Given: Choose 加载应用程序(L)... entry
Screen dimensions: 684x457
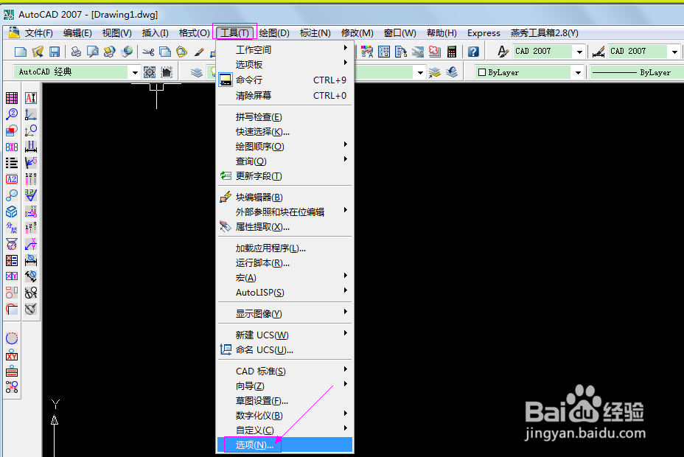Looking at the screenshot, I should coord(285,248).
